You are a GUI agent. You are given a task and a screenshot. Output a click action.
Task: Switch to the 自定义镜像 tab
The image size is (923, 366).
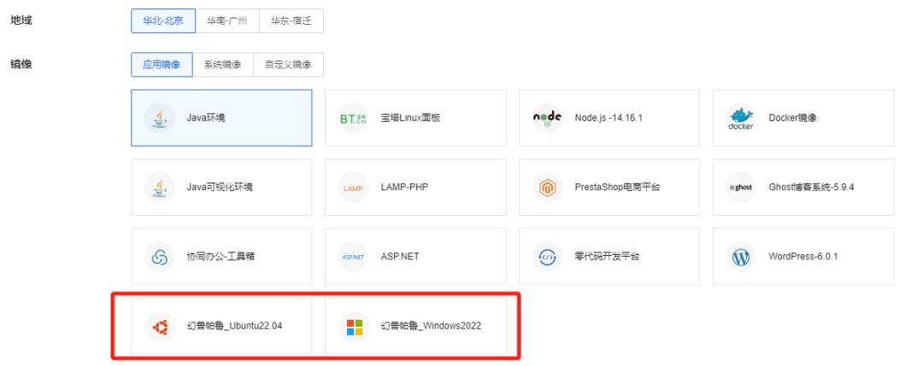pos(288,65)
